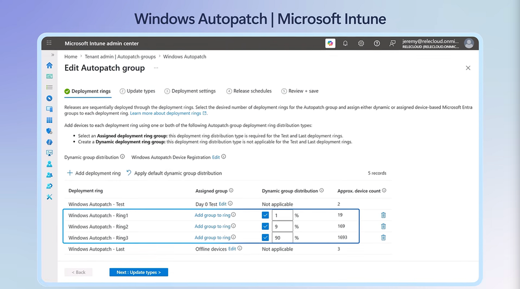
Task: Open the Users icon in the sidebar
Action: [49, 164]
